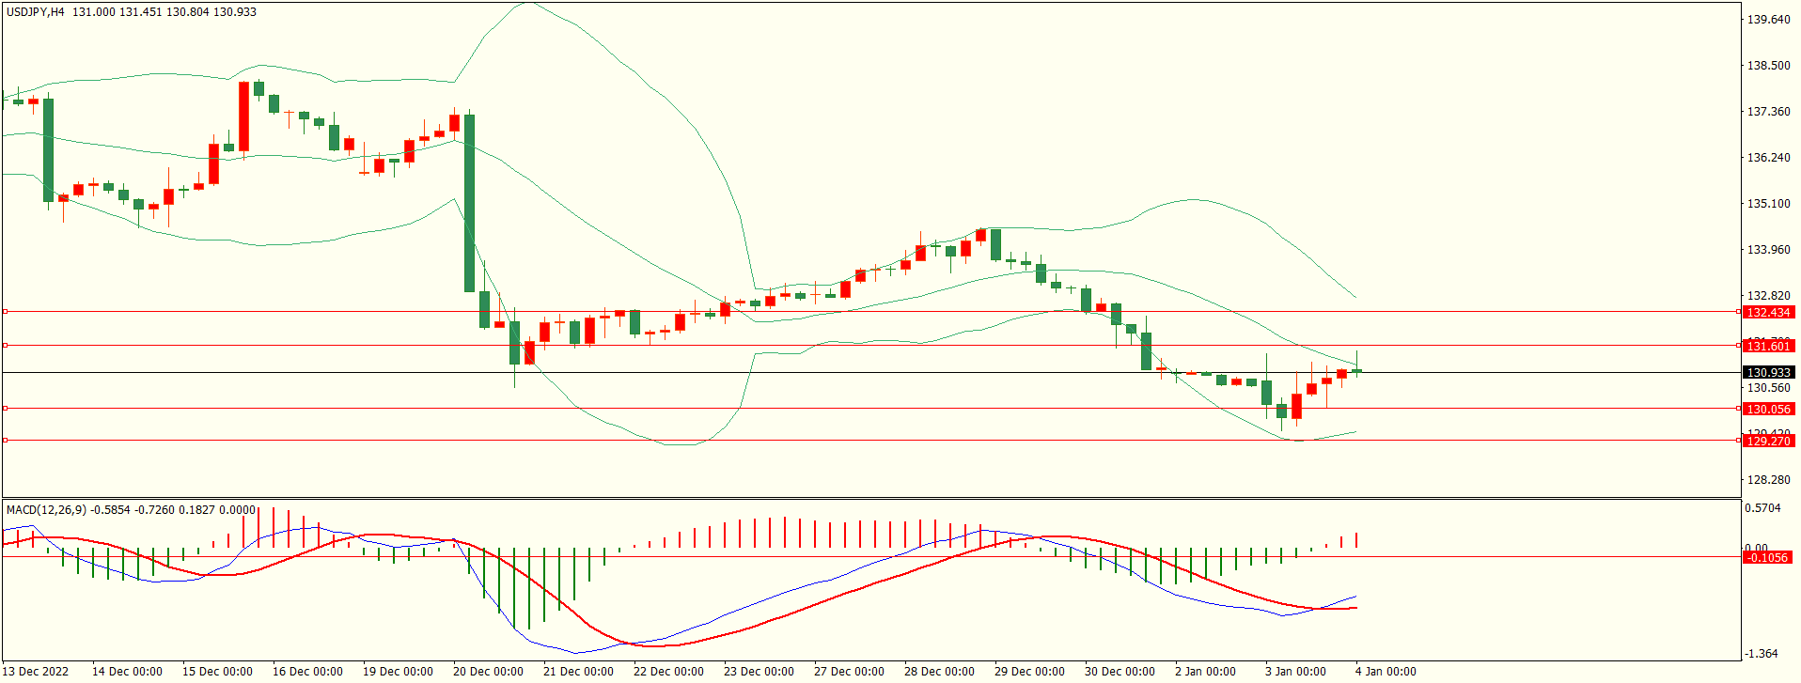Click the 137.360 price axis label

1768,112
